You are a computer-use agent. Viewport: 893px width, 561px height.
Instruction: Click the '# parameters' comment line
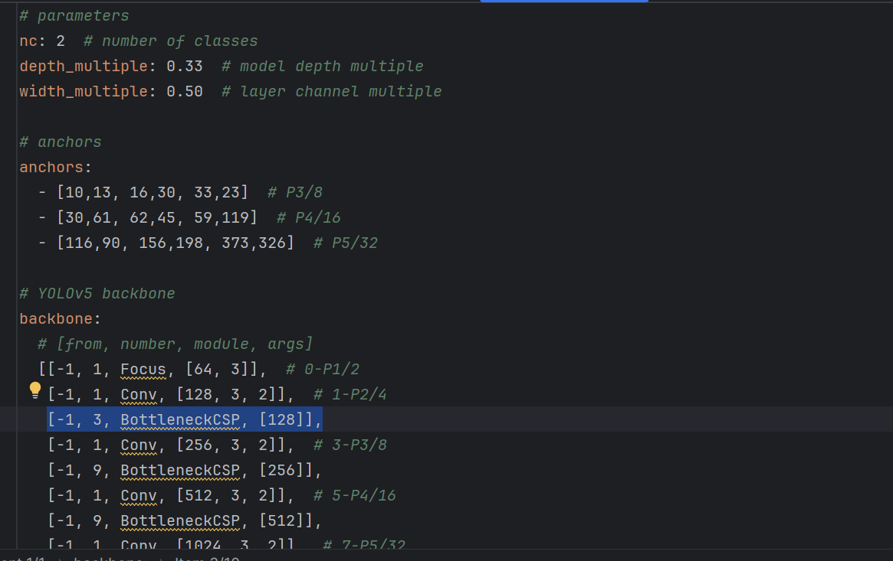[x=74, y=15]
